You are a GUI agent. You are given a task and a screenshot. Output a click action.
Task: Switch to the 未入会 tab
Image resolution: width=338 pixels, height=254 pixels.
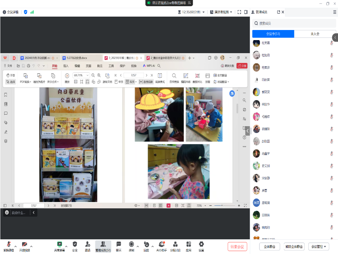(x=315, y=34)
